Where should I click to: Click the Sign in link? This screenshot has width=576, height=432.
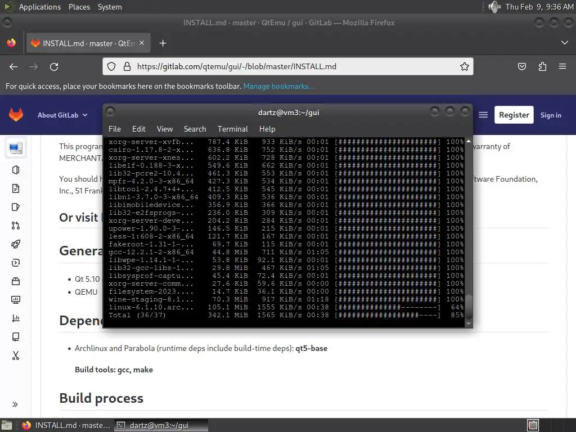(551, 115)
